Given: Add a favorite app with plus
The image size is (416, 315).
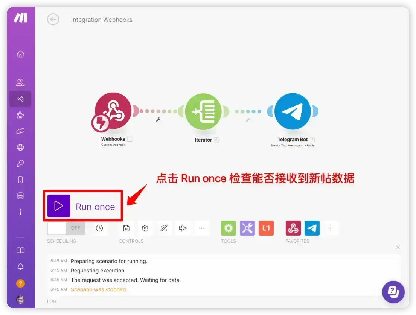Looking at the screenshot, I should point(331,228).
